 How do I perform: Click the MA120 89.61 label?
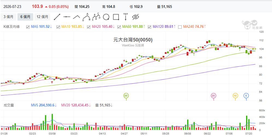click(x=164, y=27)
